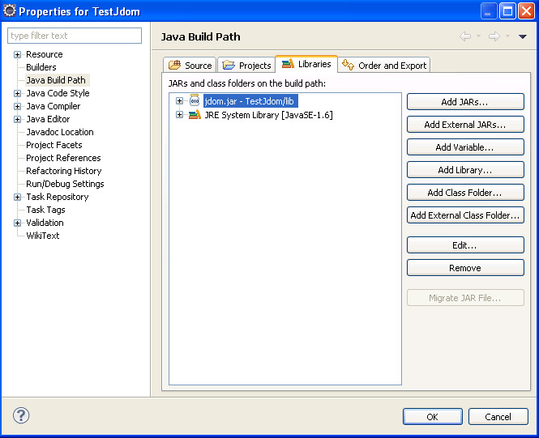Viewport: 539px width, 438px height.
Task: Select Project References item
Action: coord(63,158)
